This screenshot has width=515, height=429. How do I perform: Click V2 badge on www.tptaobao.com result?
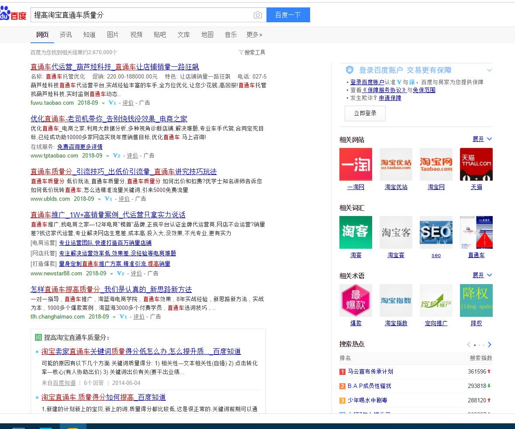[x=117, y=155]
